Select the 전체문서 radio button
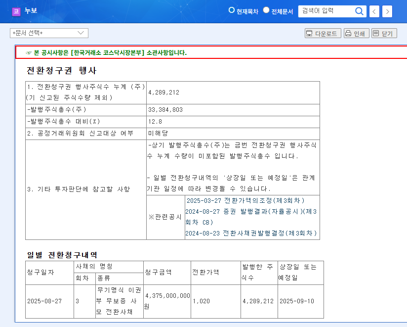 [266, 10]
